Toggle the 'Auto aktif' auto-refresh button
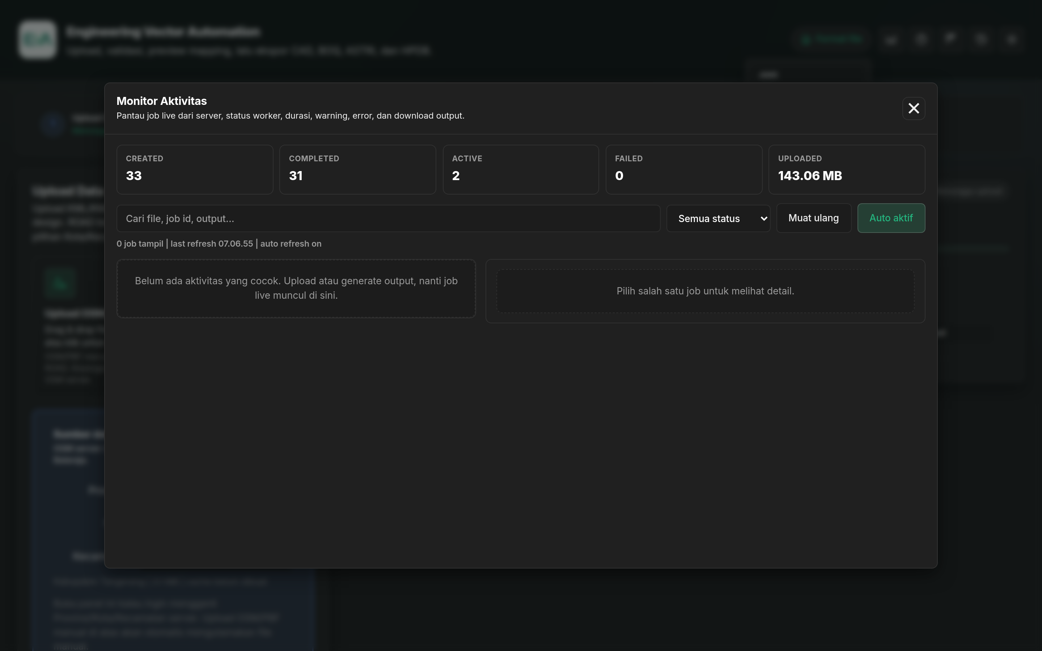1042x651 pixels. [891, 218]
